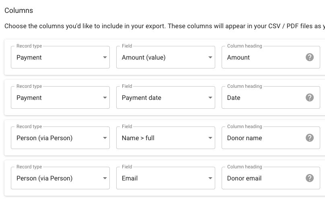
Task: Edit the Date column heading text
Action: [261, 97]
